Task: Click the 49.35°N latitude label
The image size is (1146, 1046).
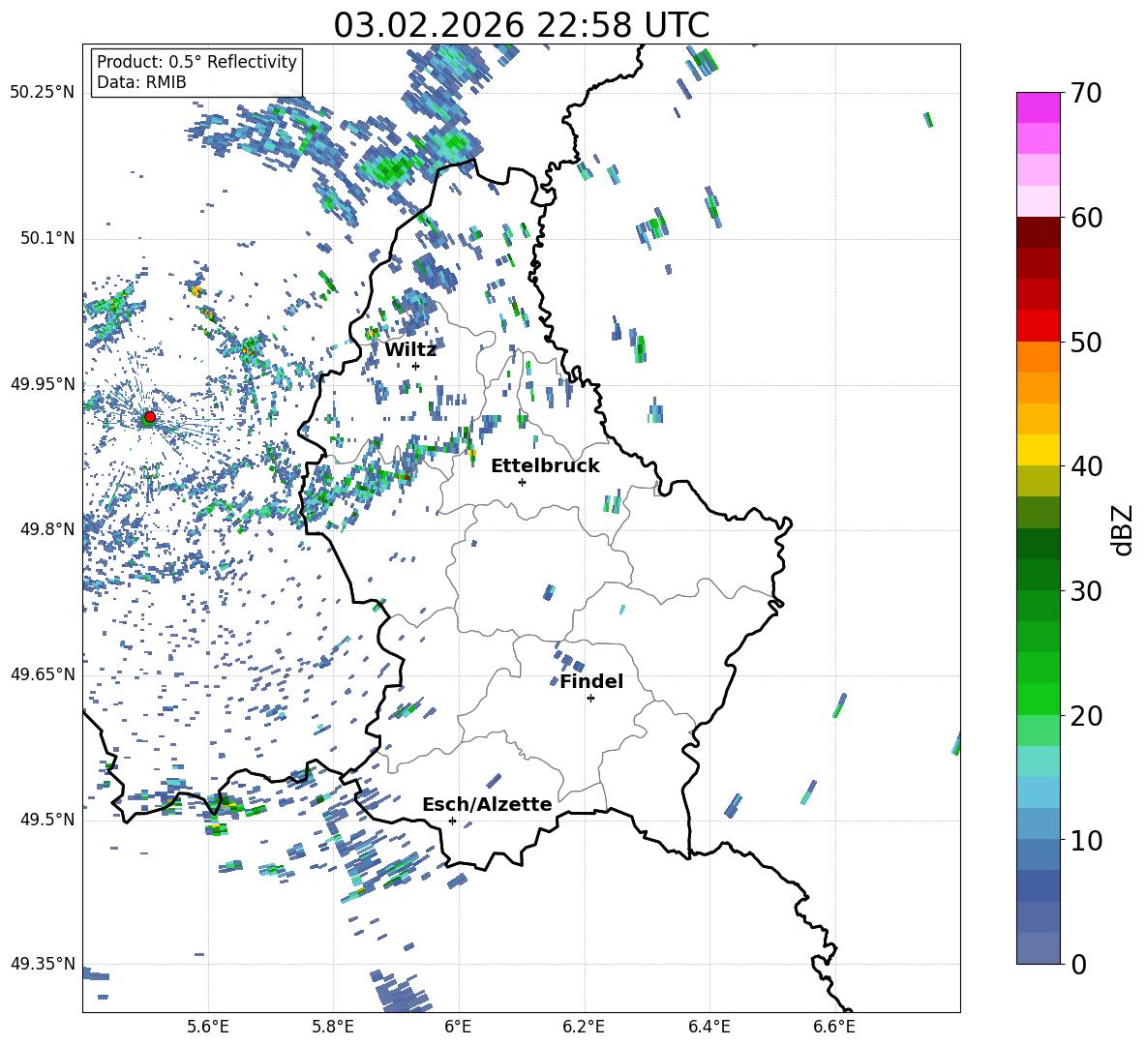Action: pyautogui.click(x=43, y=964)
